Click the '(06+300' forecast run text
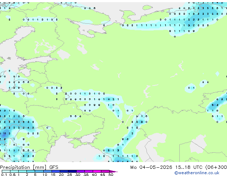The height and width of the screenshot is (176, 227). coord(216,167)
